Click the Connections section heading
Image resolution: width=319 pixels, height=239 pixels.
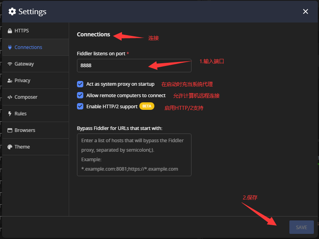pyautogui.click(x=94, y=34)
